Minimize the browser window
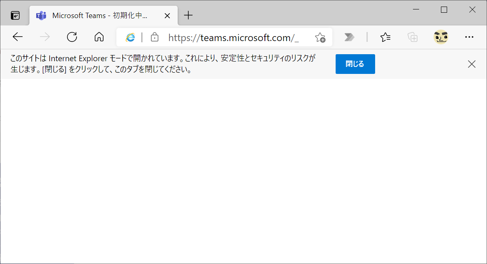Viewport: 487px width, 264px height. [x=416, y=9]
